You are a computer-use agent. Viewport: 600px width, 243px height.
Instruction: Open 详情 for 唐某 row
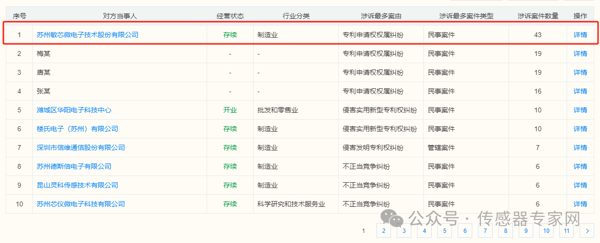point(580,72)
